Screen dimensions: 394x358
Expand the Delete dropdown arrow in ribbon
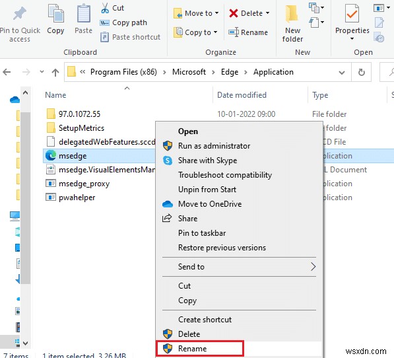[267, 13]
